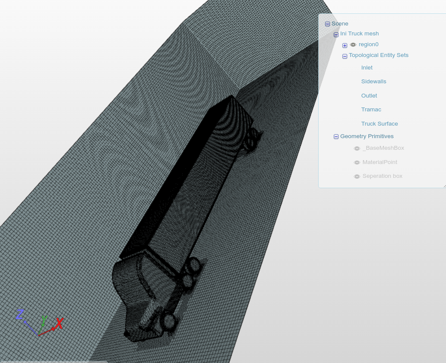
Task: Click the Scene label in the tree
Action: pos(340,23)
